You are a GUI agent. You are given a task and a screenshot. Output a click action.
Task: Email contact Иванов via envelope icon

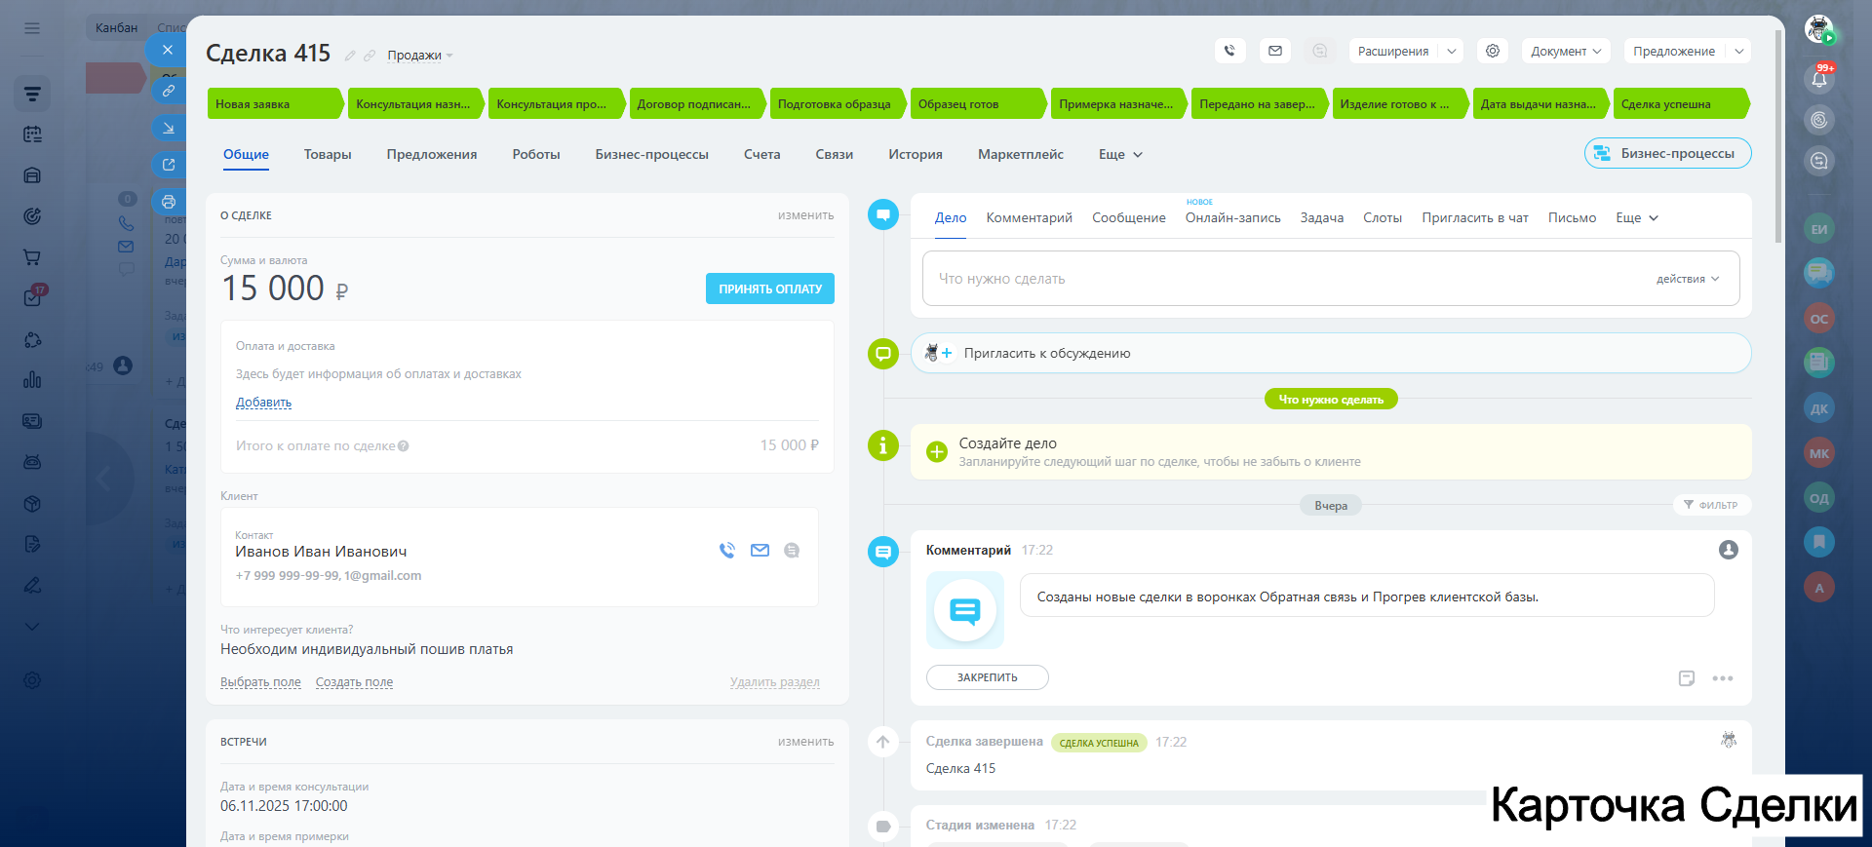coord(760,551)
